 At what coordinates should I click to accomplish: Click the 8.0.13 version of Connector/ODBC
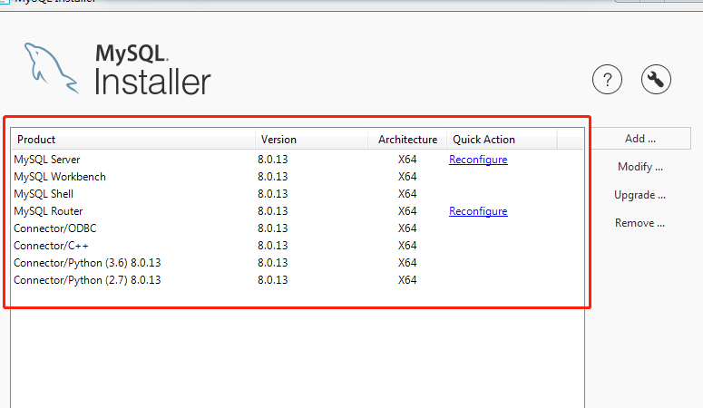pos(273,228)
